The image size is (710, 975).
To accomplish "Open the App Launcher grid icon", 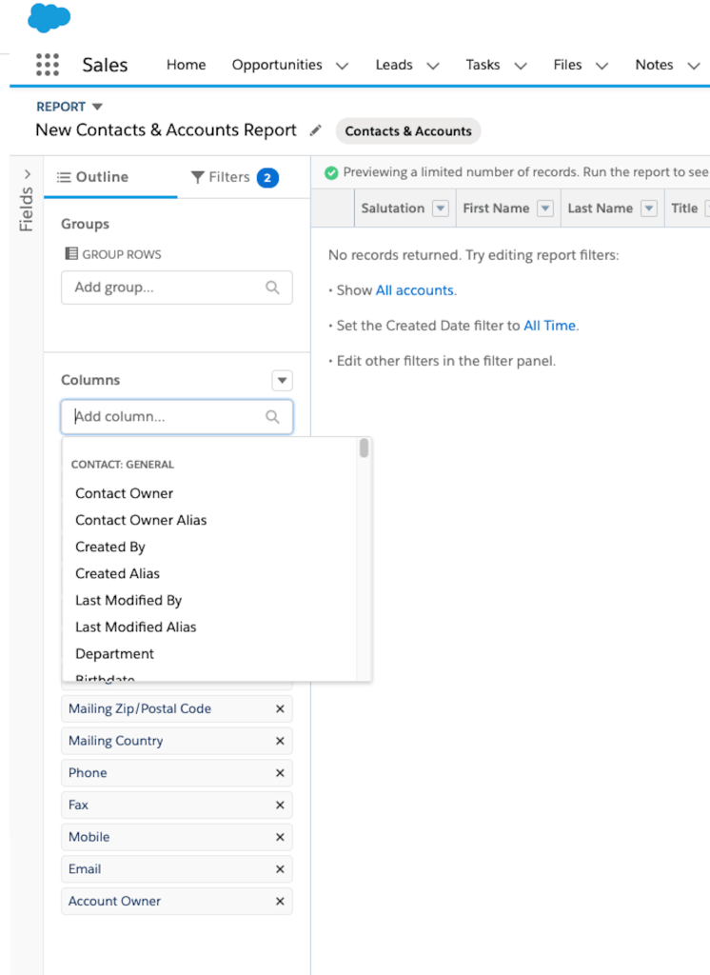I will click(47, 65).
